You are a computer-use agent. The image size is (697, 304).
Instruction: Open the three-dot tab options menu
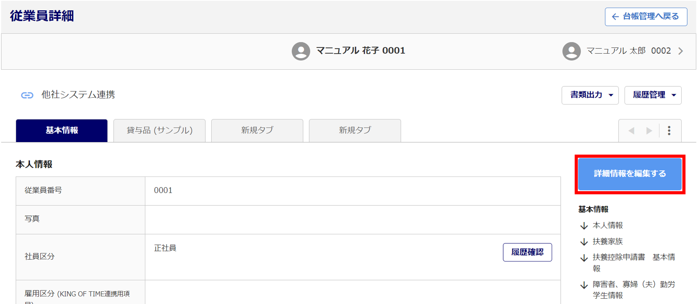669,131
